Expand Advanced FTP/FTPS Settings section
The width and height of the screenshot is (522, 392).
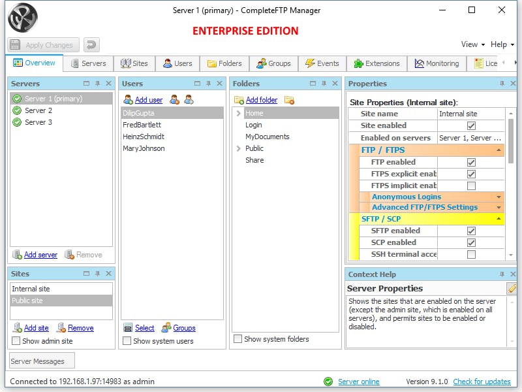[499, 207]
